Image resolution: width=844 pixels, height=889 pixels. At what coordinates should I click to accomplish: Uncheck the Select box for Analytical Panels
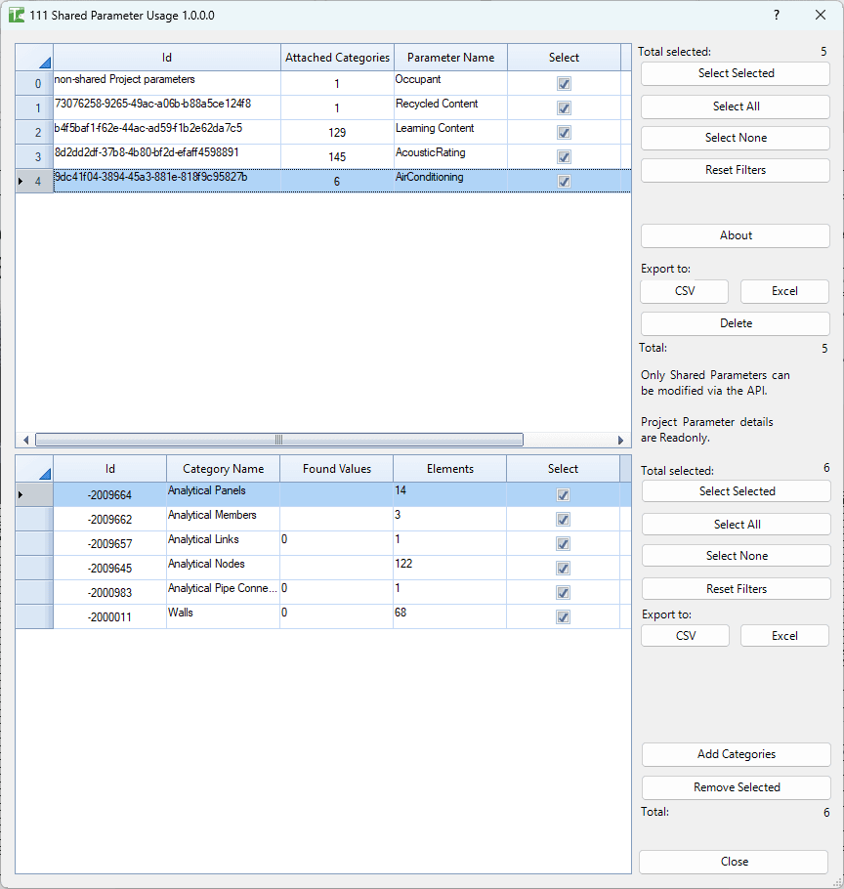coord(563,495)
